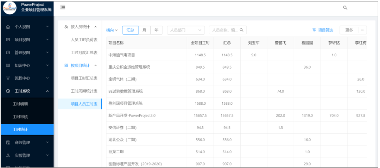Select the 汇总 view toggle
The width and height of the screenshot is (380, 168).
coord(130,30)
